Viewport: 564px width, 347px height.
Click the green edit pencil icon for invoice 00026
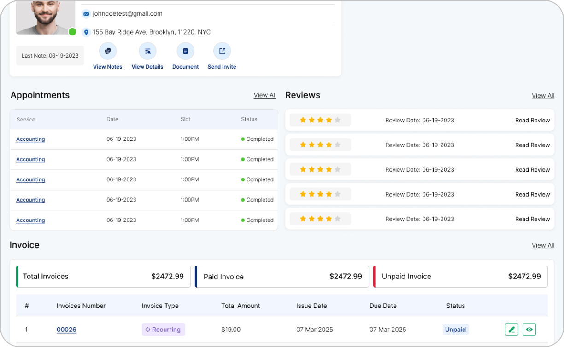511,330
